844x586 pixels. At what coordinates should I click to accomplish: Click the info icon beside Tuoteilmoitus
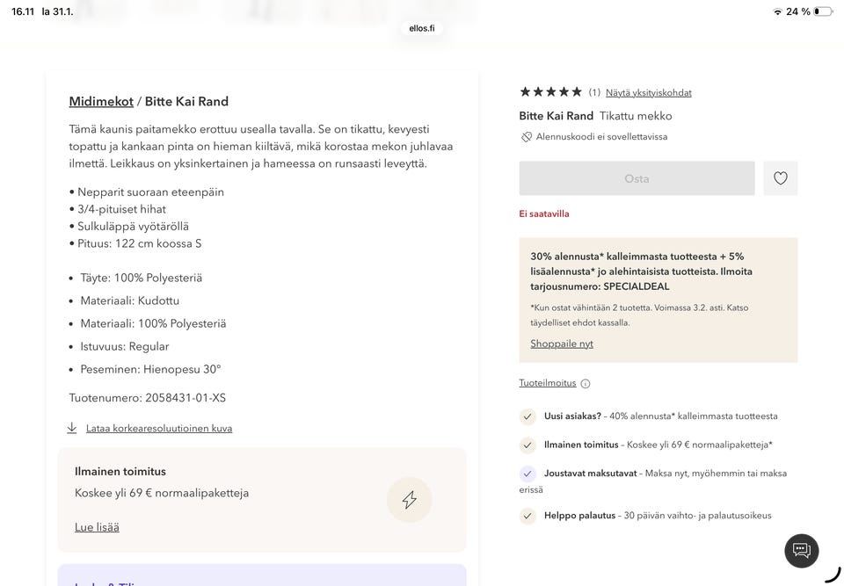pyautogui.click(x=586, y=383)
